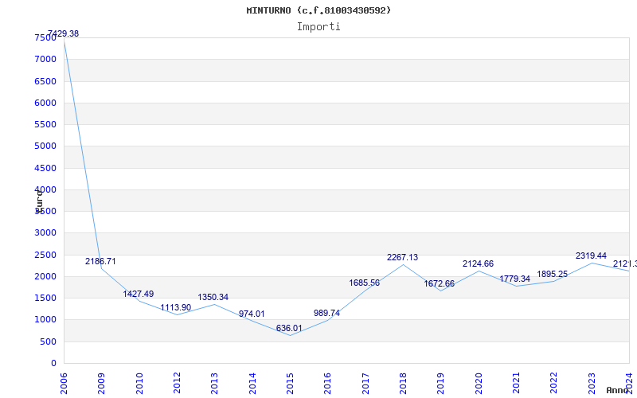Click the year 2016 axis label
The height and width of the screenshot is (398, 637).
[327, 384]
